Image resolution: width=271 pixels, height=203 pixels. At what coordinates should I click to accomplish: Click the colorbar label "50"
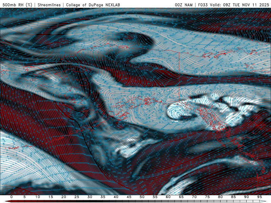142,197
